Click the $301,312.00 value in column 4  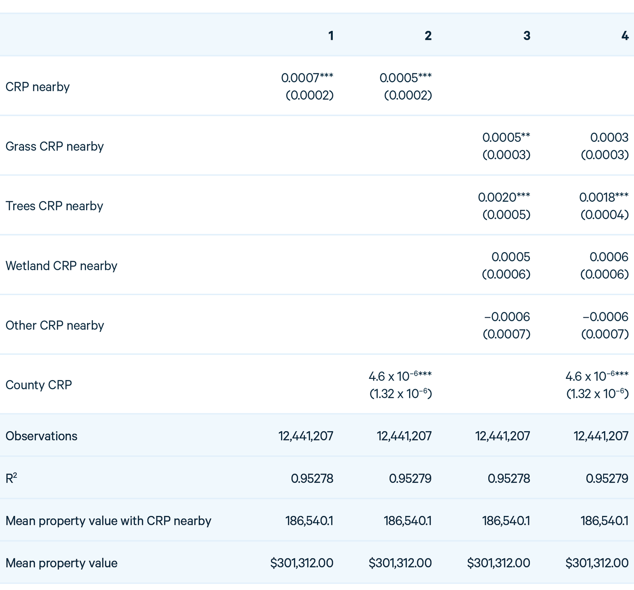pos(597,563)
